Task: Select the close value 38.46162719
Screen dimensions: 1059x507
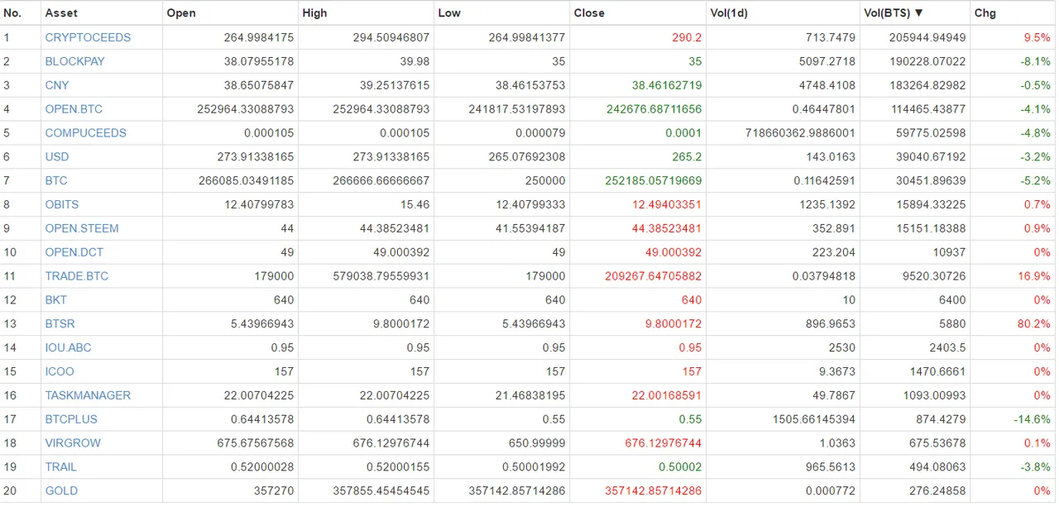Action: (x=667, y=85)
